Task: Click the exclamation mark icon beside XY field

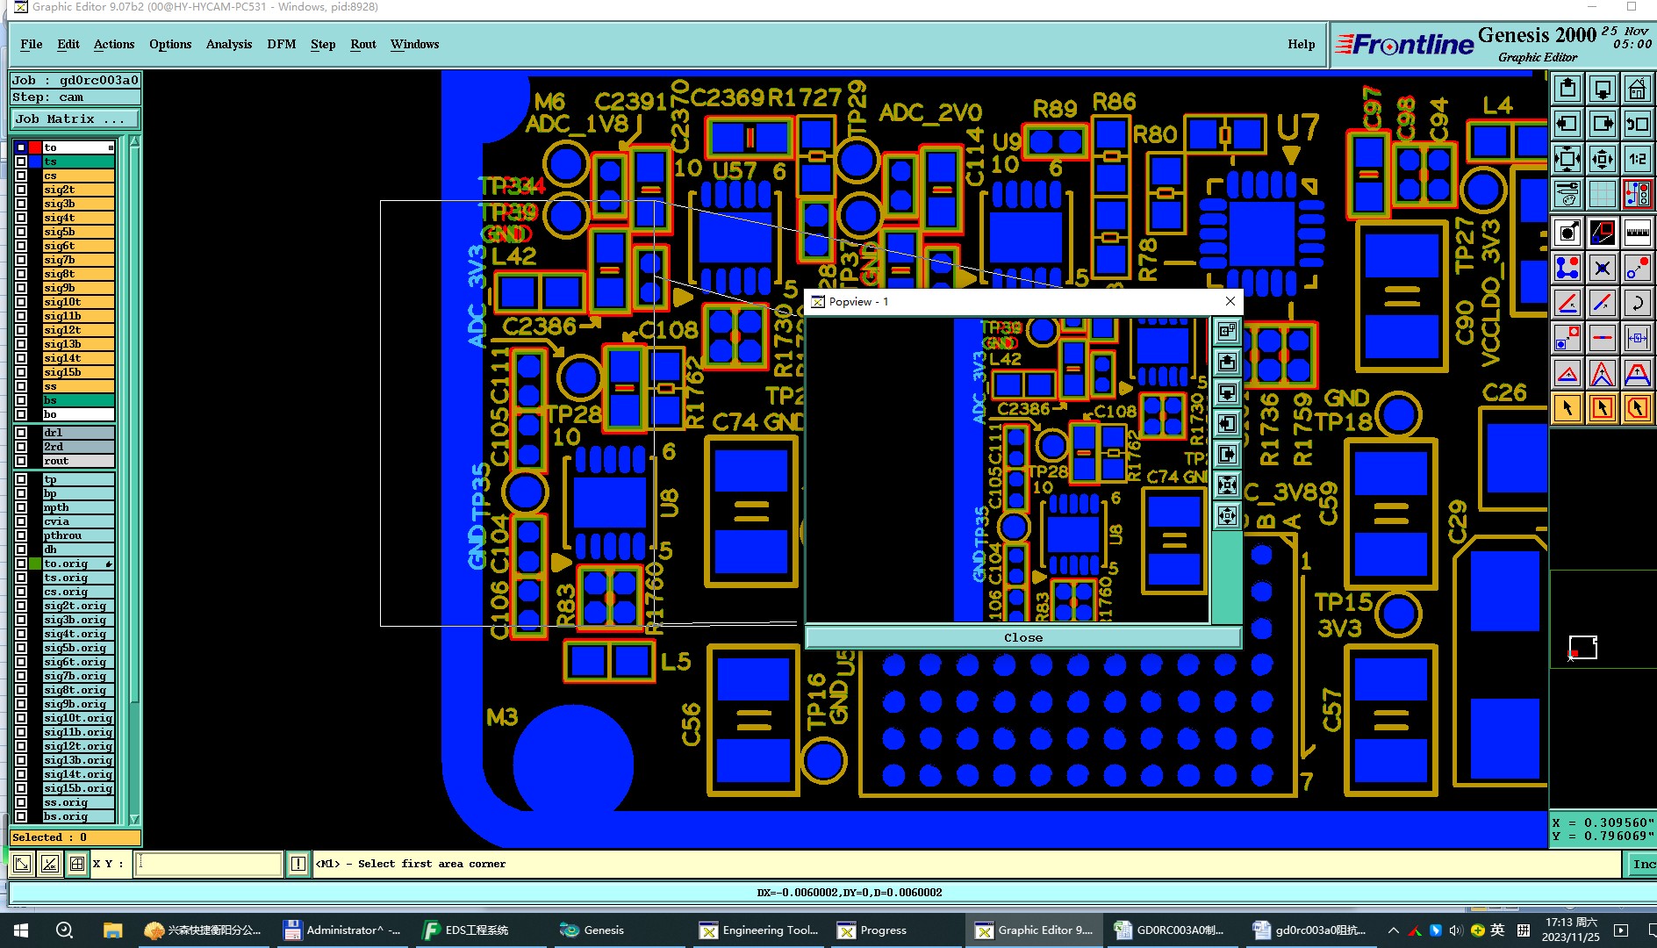Action: (x=298, y=864)
